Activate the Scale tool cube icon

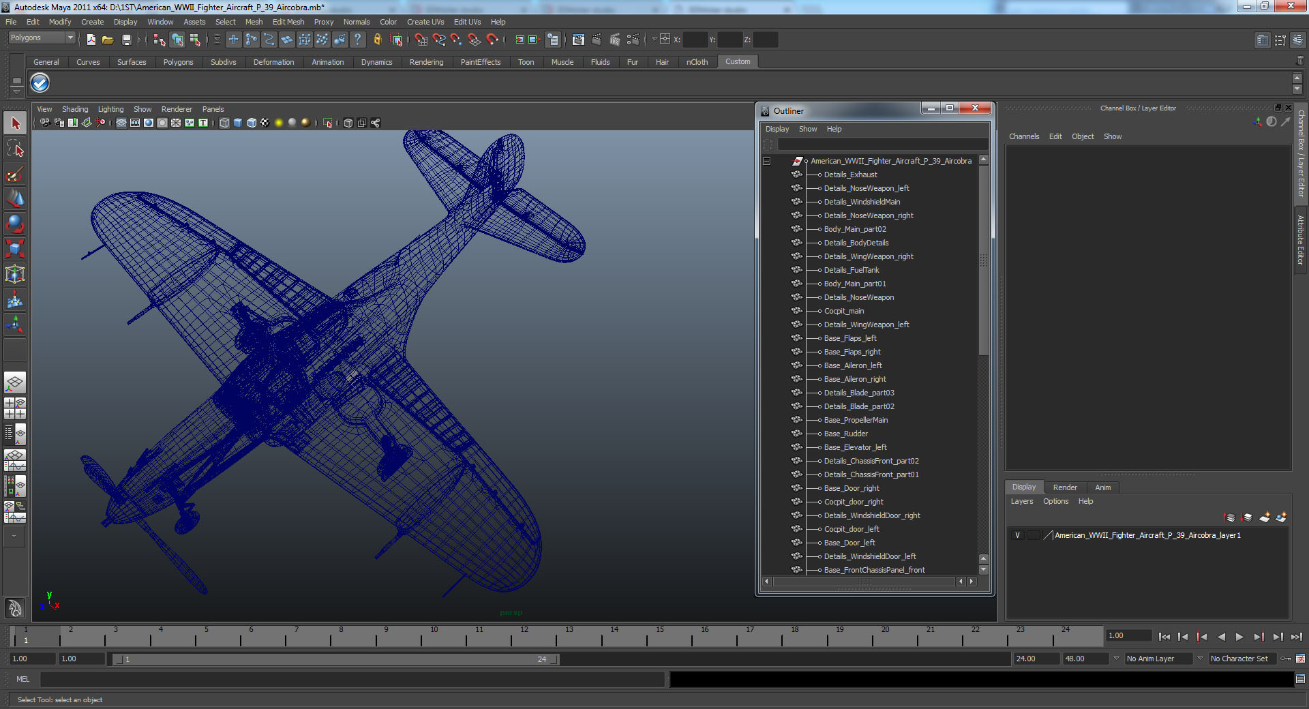click(15, 249)
